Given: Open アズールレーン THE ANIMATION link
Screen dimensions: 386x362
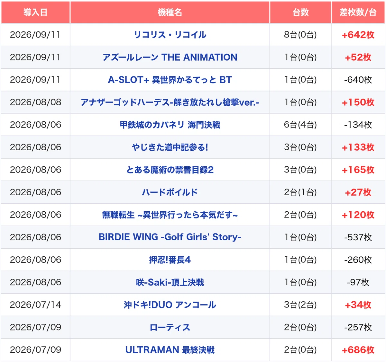Looking at the screenshot, I should tap(170, 57).
